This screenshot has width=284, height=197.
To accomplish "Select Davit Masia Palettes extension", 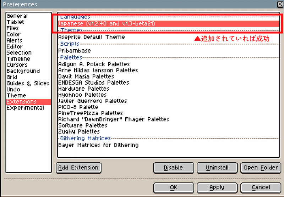I will pyautogui.click(x=168, y=77).
